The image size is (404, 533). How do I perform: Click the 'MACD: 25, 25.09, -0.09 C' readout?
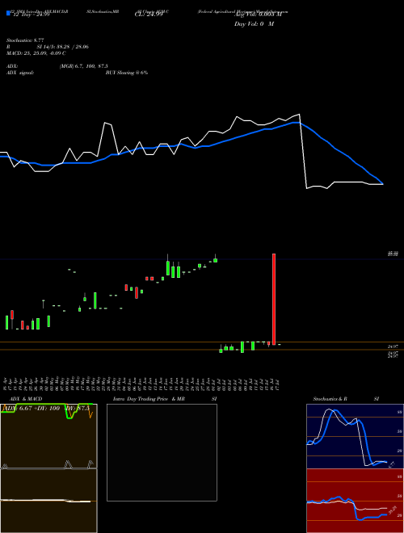point(36,53)
